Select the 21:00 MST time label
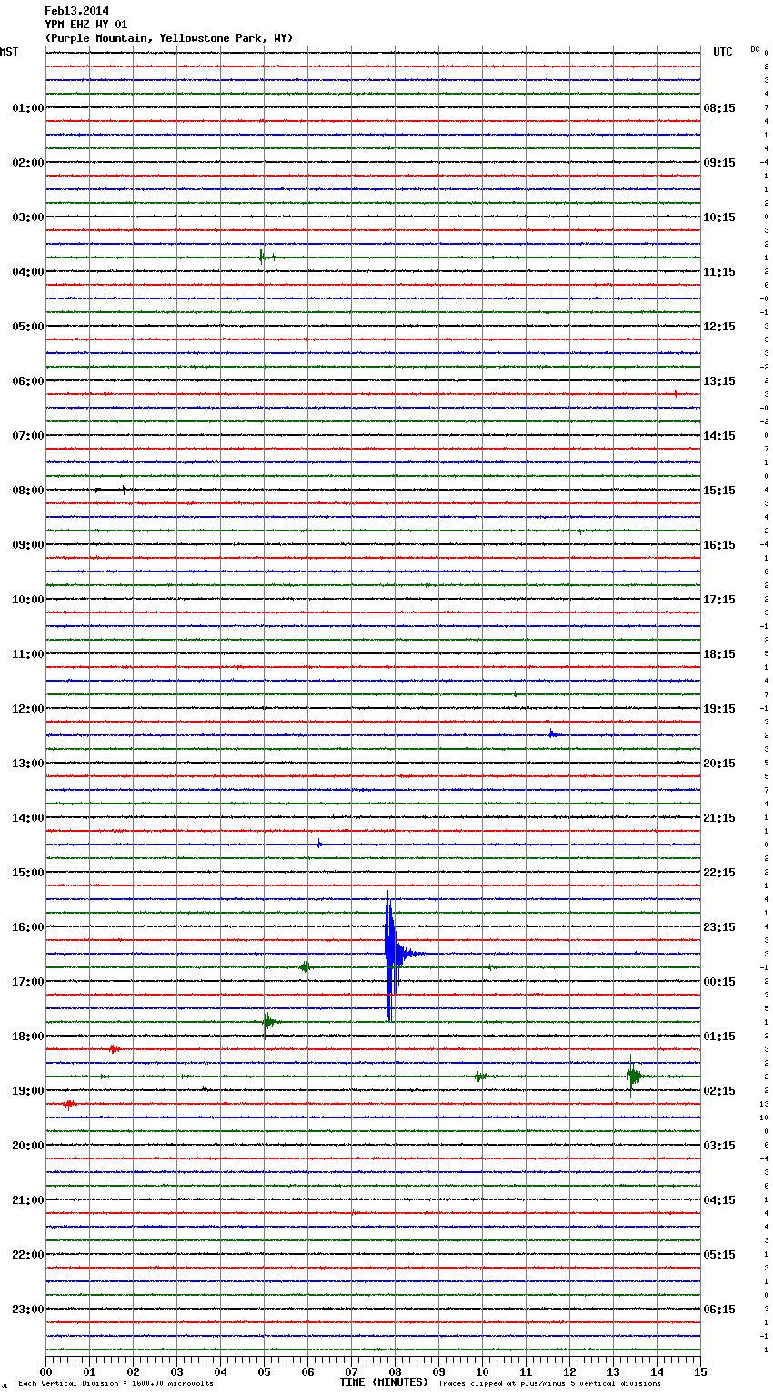The width and height of the screenshot is (773, 1396). coord(28,1200)
